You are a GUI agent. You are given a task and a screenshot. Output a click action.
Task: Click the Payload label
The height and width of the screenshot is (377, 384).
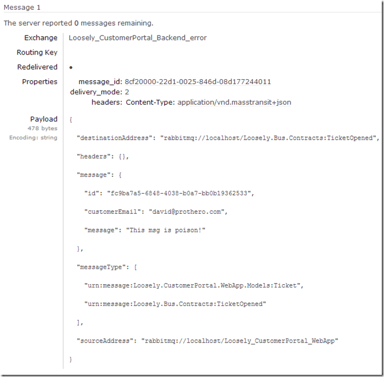(x=44, y=119)
